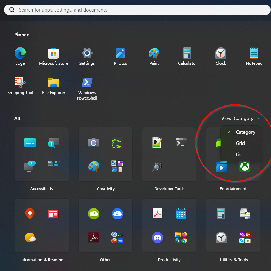
Task: Launch Narrator from the Accessibility group
Action: coord(30,166)
